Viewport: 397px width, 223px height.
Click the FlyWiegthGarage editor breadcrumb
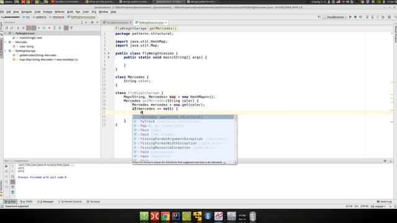[x=131, y=28]
